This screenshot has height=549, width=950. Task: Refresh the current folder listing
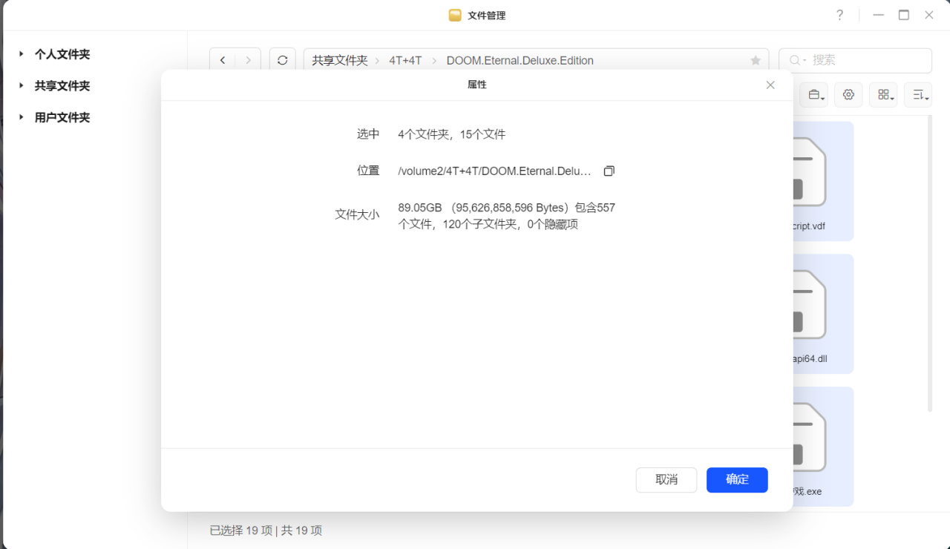tap(282, 61)
